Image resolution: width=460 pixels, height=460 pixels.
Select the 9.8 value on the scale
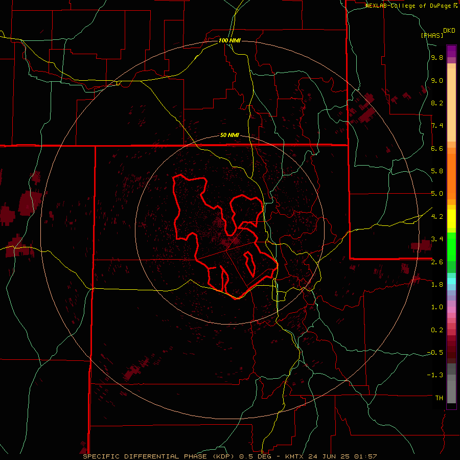(x=437, y=57)
